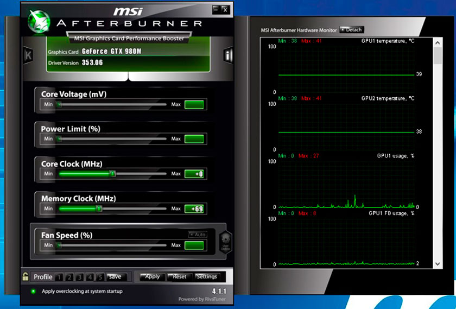Image resolution: width=456 pixels, height=309 pixels.
Task: Click the GPU1 temperature graph
Action: pyautogui.click(x=346, y=69)
